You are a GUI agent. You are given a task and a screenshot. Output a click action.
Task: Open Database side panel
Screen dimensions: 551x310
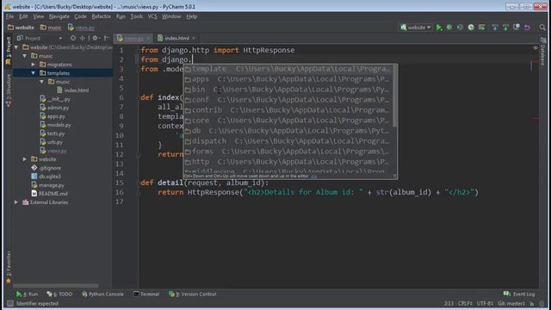coord(543,52)
